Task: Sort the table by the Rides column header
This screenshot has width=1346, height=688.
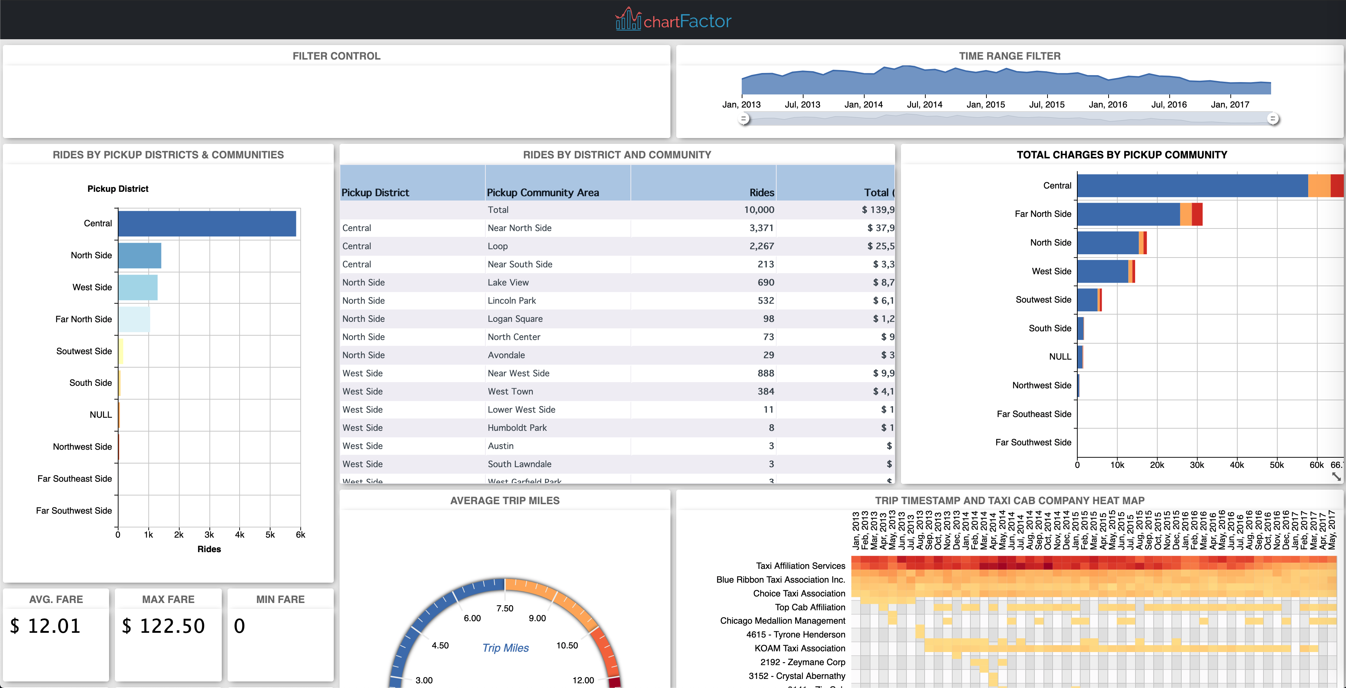Action: (761, 192)
